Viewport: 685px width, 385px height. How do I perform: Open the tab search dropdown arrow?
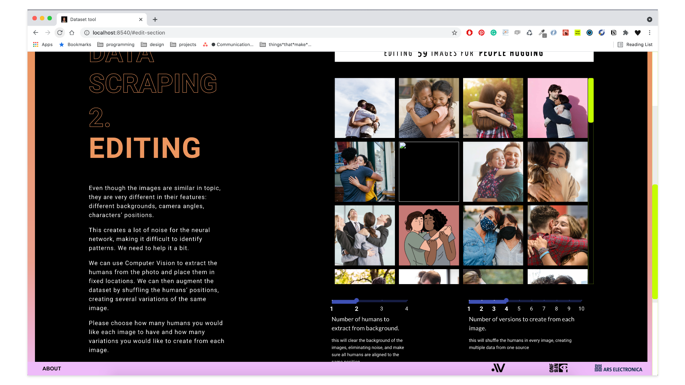(650, 20)
